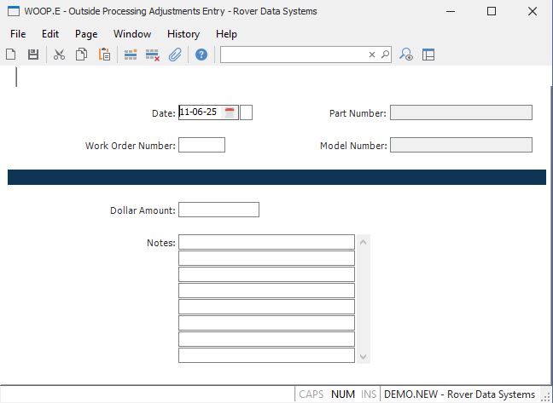Click the Delete row icon
This screenshot has height=403, width=553.
click(x=153, y=55)
